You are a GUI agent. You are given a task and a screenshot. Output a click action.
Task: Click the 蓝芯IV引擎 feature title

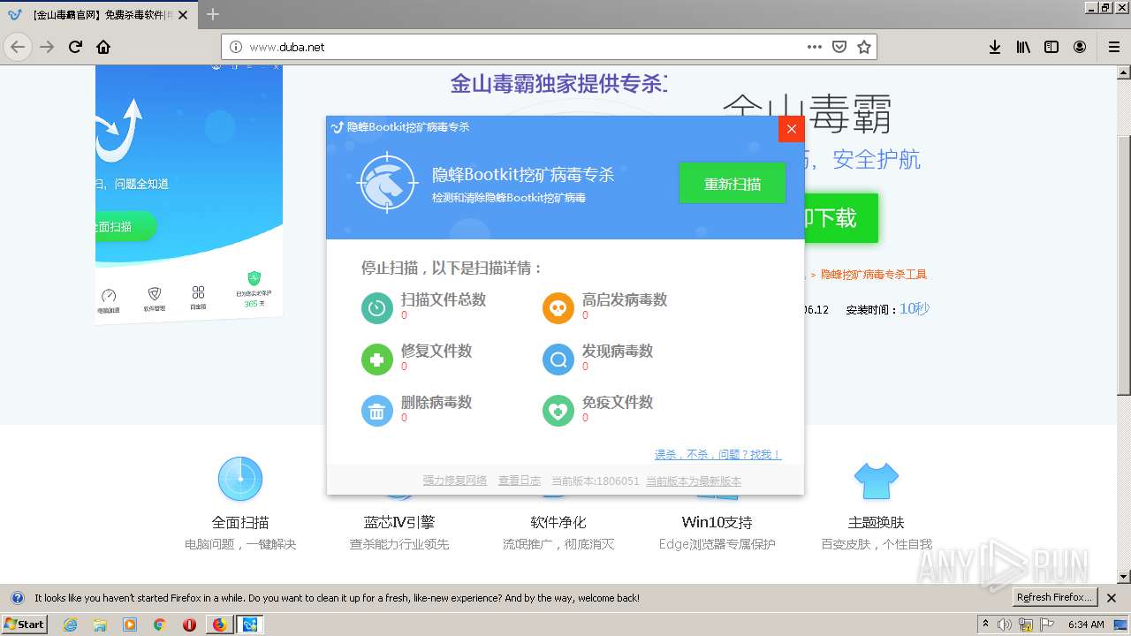point(399,522)
